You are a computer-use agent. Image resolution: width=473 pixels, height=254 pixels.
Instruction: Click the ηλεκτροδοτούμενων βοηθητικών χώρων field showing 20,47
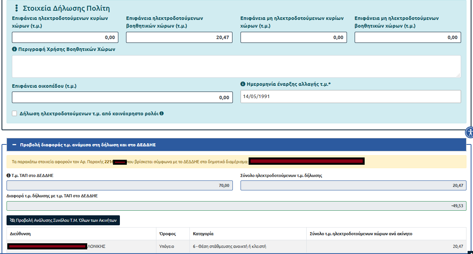click(x=179, y=37)
